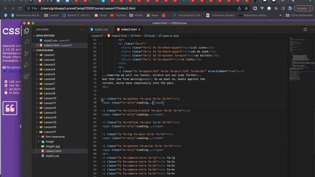The width and height of the screenshot is (315, 177).
Task: Open the browser profile avatar
Action: tap(290, 8)
